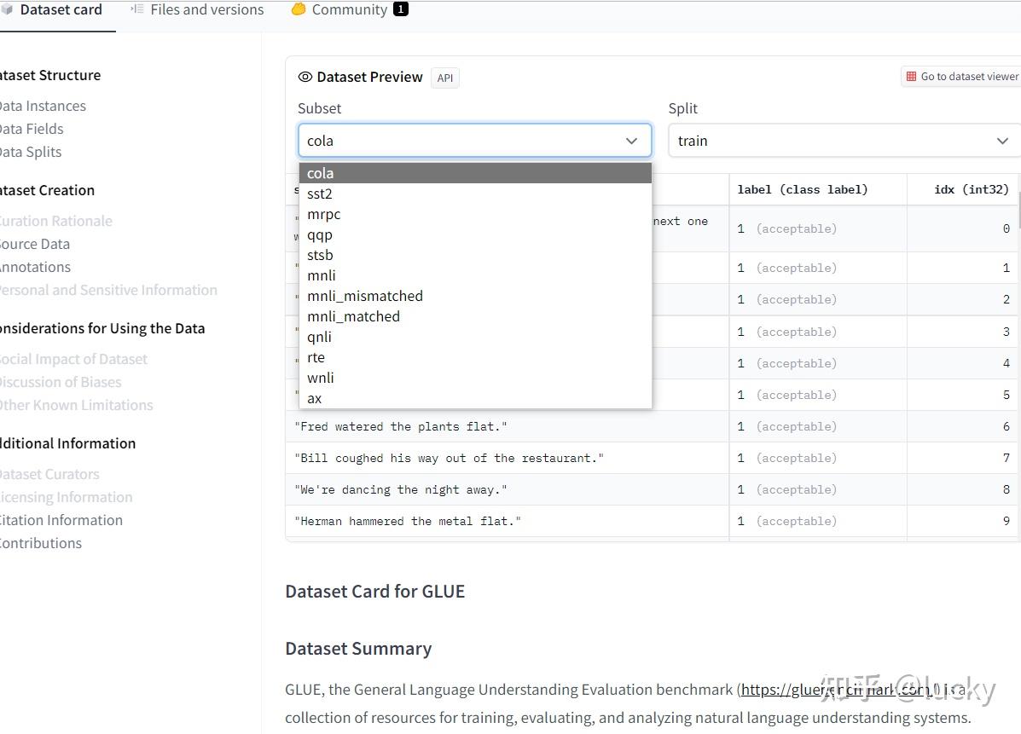Click the Files and versions icon
Screen dimensions: 1021x734
pos(136,9)
